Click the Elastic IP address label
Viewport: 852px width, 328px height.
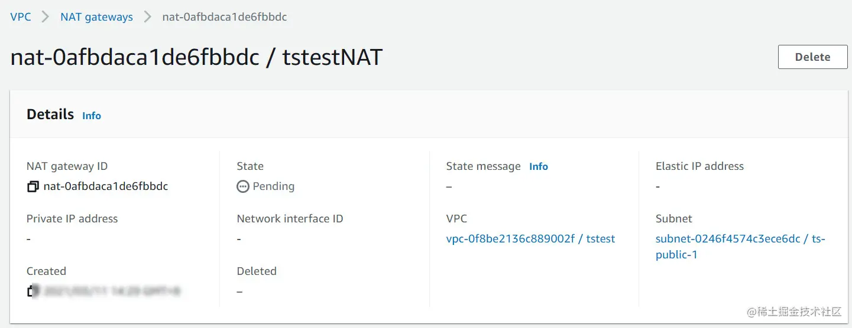coord(699,166)
